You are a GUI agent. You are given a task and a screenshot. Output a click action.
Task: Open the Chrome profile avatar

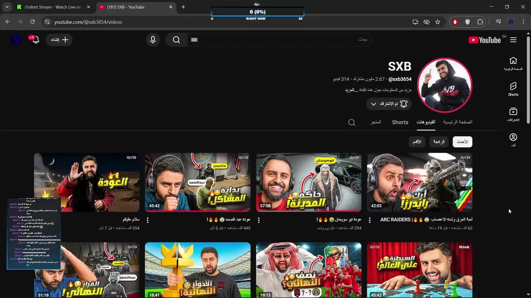(511, 22)
